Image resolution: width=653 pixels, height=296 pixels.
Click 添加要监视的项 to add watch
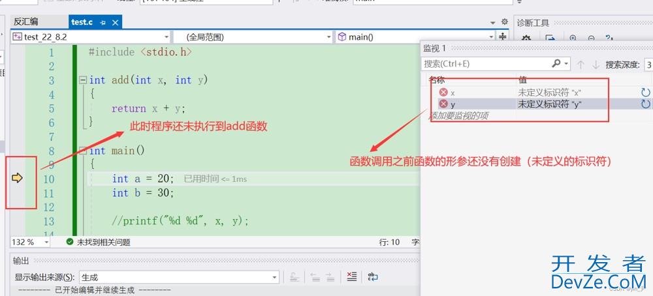tap(458, 115)
